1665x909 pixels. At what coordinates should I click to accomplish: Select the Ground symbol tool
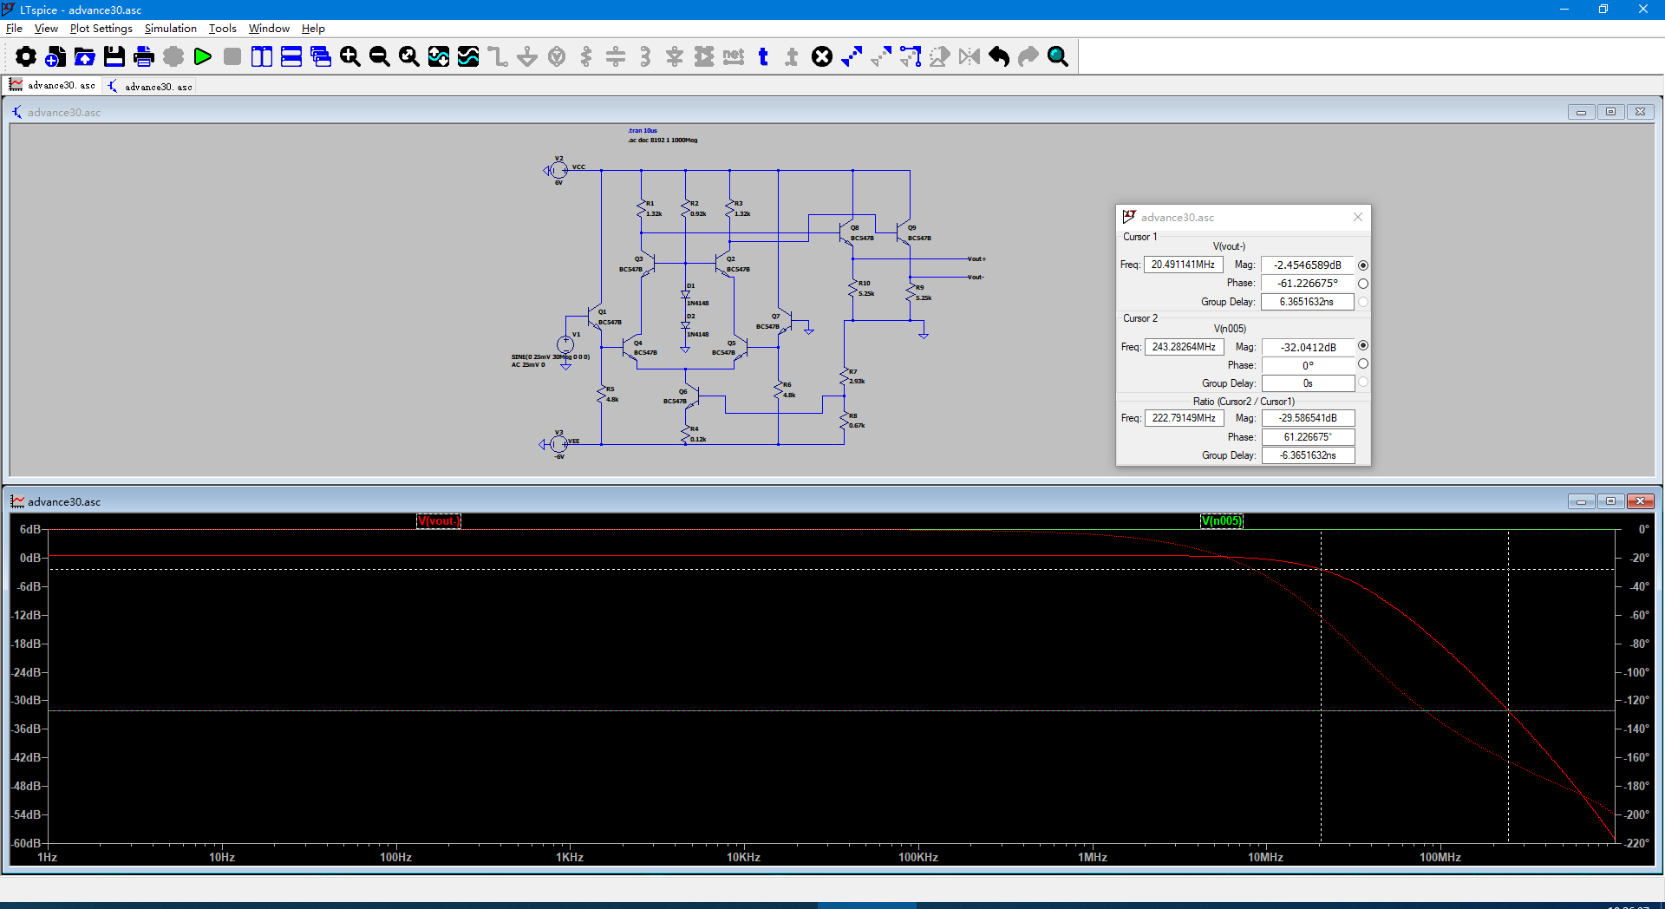[527, 56]
